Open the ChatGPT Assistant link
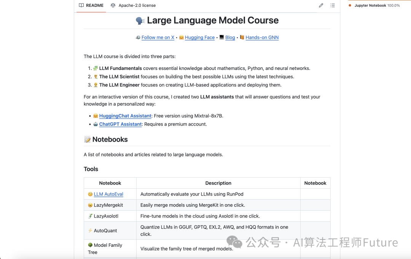 (x=120, y=124)
